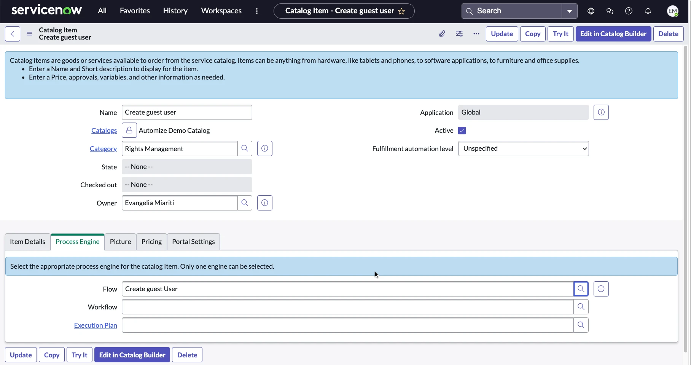Image resolution: width=691 pixels, height=365 pixels.
Task: Open the EM avatar user menu
Action: tap(673, 11)
